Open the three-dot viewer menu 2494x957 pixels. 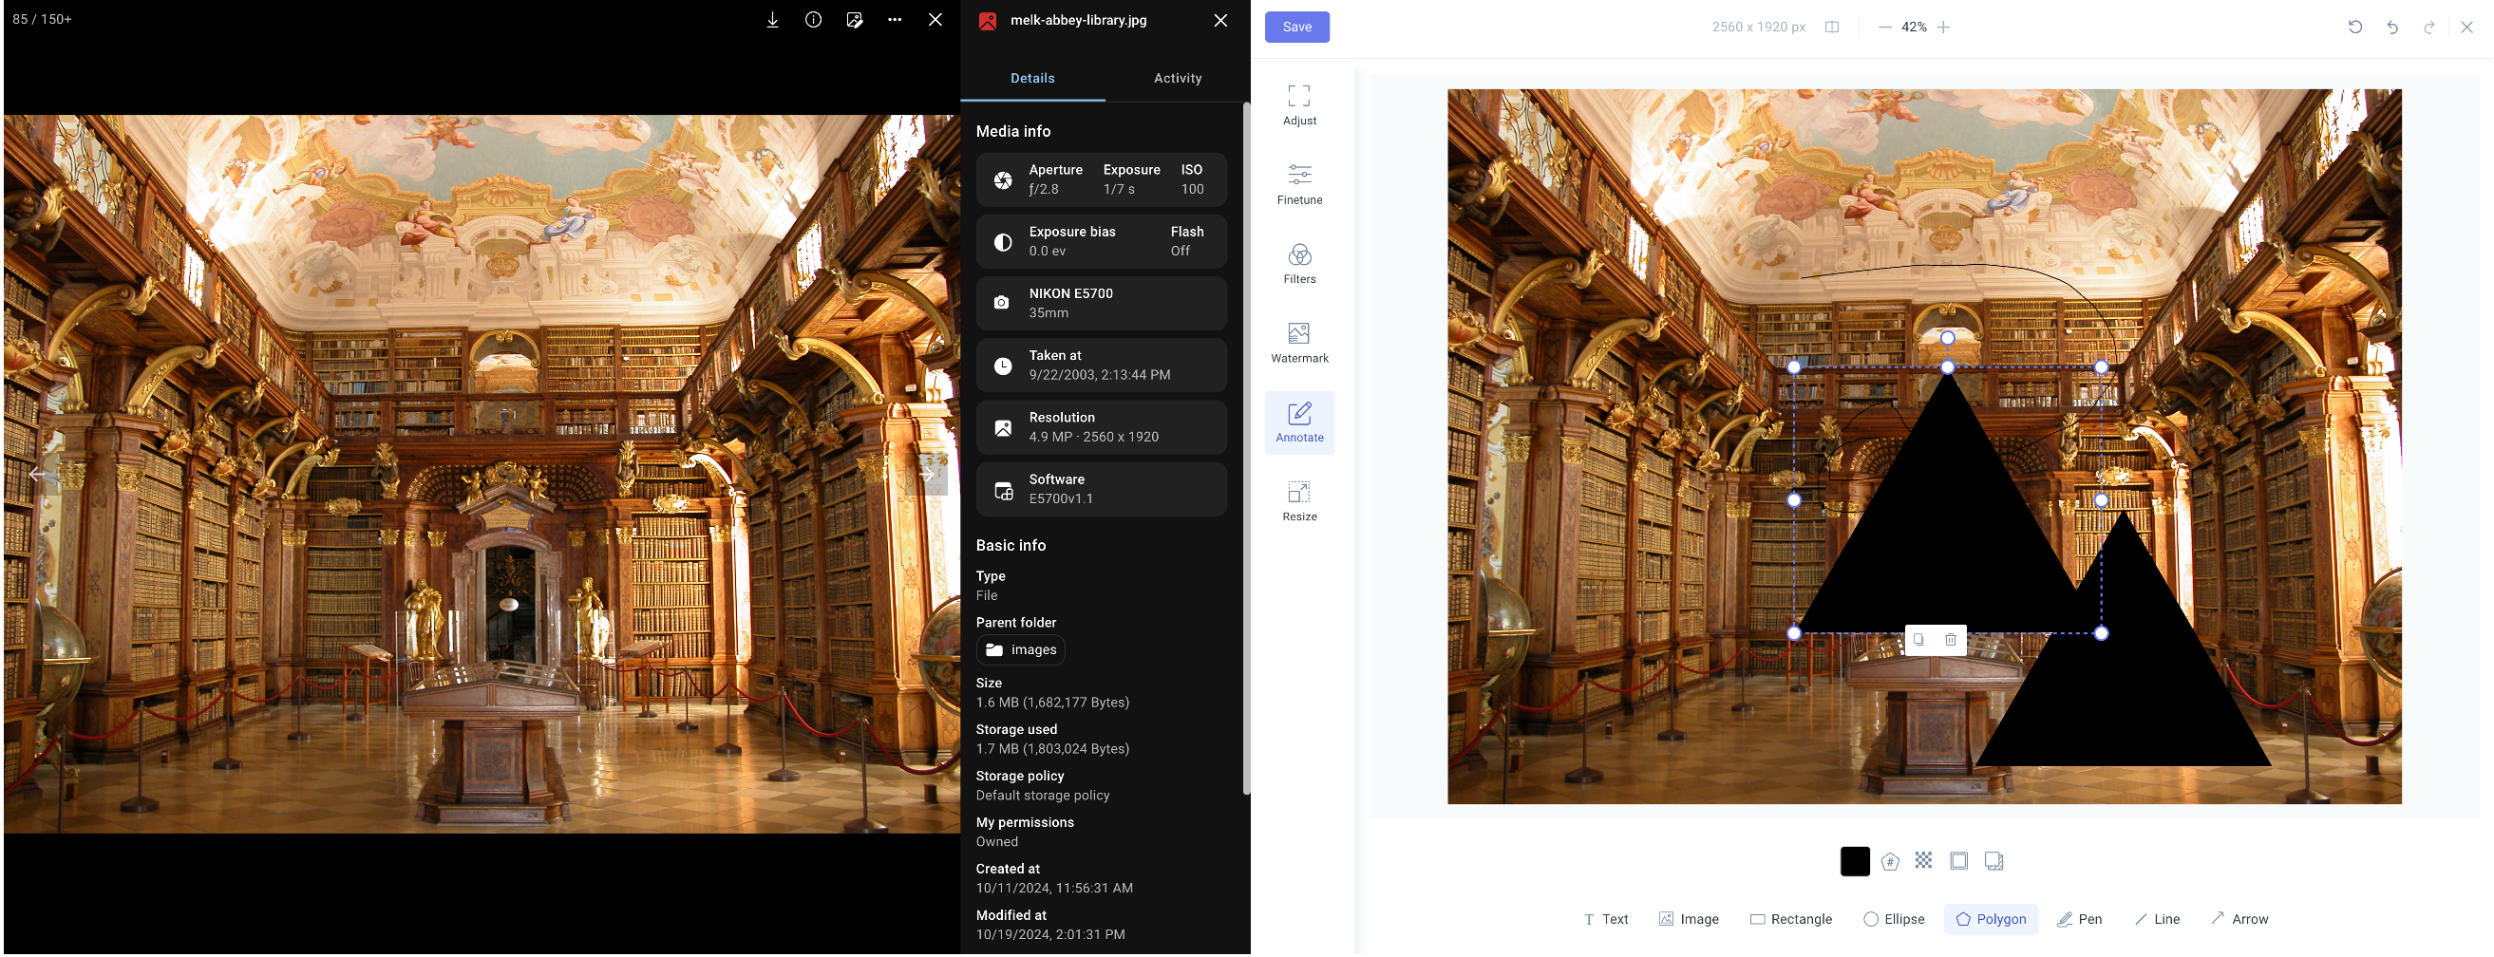point(894,18)
